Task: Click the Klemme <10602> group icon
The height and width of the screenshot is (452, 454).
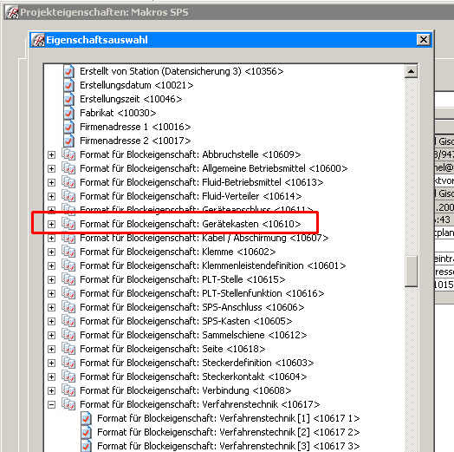Action: coord(68,252)
